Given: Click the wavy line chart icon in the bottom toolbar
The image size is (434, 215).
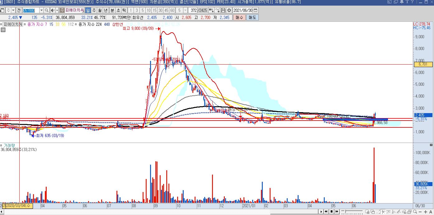Looking at the screenshot, I should point(389,212).
